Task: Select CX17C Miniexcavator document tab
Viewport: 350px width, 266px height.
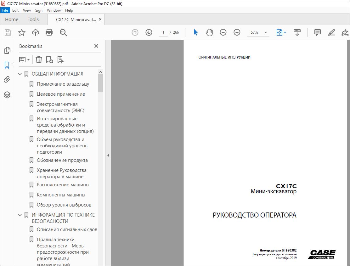Action: coord(76,20)
